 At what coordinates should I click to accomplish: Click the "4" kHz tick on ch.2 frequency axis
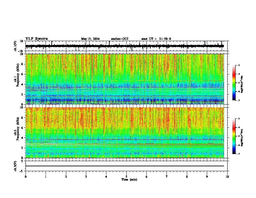pyautogui.click(x=22, y=138)
